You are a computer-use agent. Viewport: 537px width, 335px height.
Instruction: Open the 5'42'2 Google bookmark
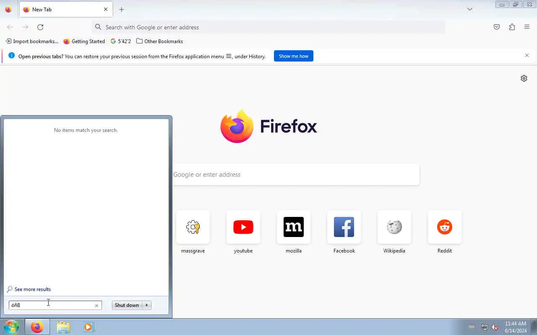pos(121,41)
